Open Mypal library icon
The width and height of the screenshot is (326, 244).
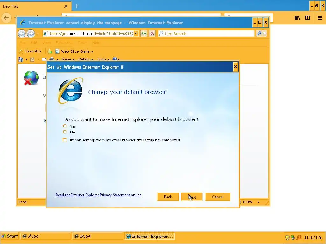(x=297, y=18)
